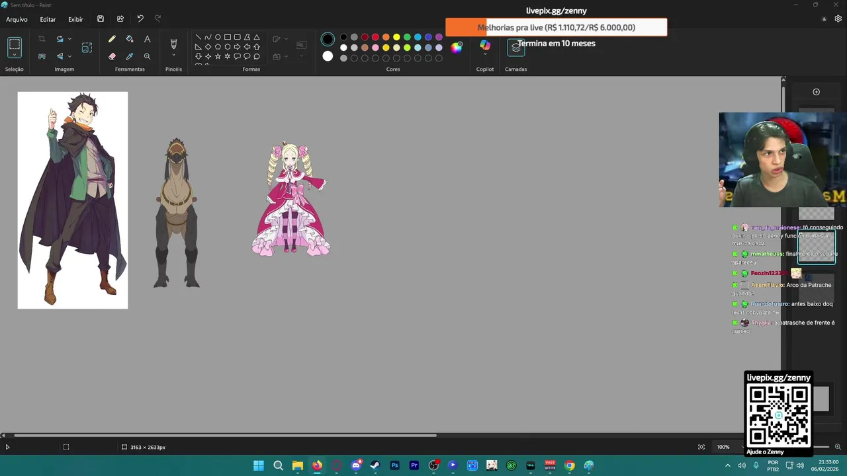Open Photoshop from the taskbar
Screen dimensions: 847x476
(394, 465)
